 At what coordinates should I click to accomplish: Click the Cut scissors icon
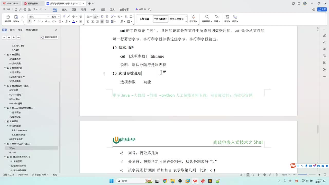[x=22, y=17]
